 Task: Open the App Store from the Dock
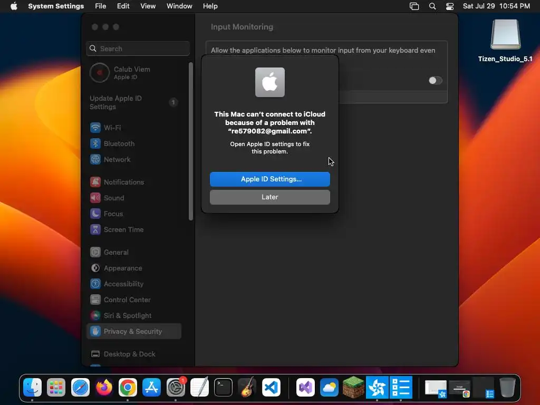pos(151,388)
